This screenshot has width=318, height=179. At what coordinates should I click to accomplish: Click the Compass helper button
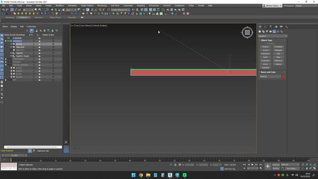[x=265, y=68]
